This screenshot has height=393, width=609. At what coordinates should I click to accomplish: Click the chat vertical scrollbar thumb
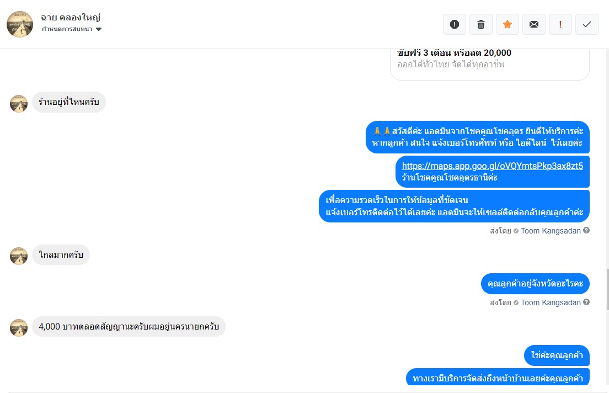pyautogui.click(x=607, y=289)
